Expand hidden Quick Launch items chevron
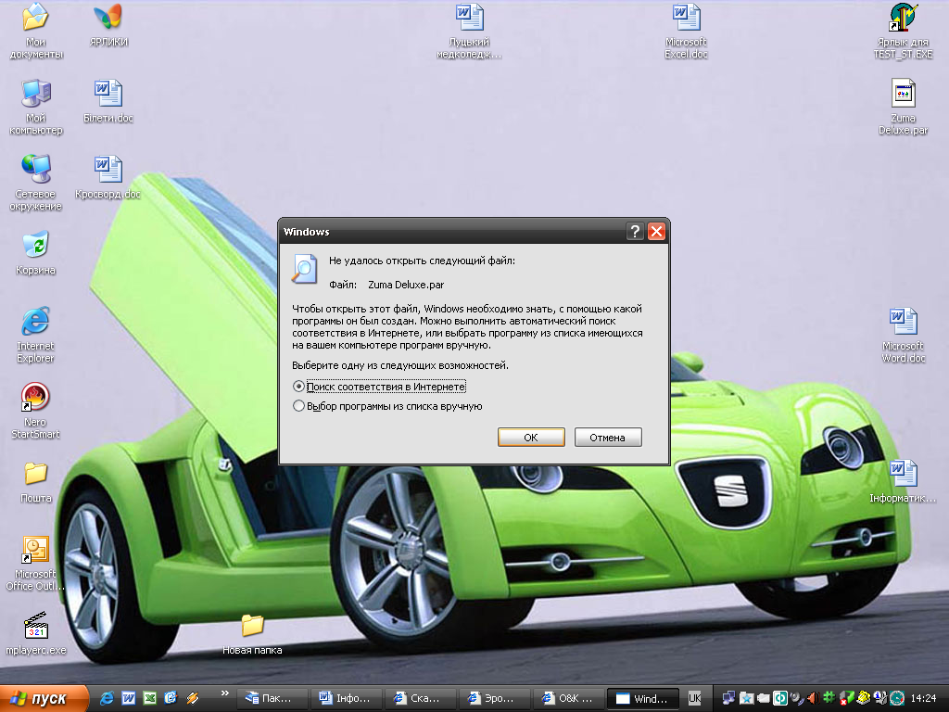The image size is (949, 712). click(224, 693)
